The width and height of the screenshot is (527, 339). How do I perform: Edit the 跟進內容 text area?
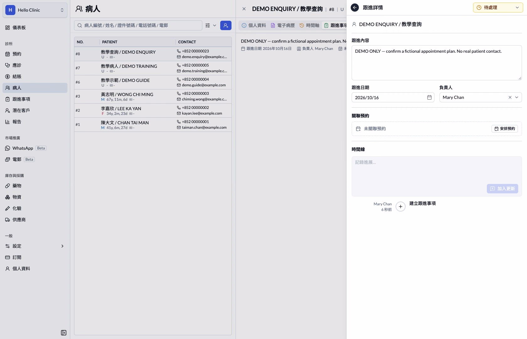[x=437, y=63]
